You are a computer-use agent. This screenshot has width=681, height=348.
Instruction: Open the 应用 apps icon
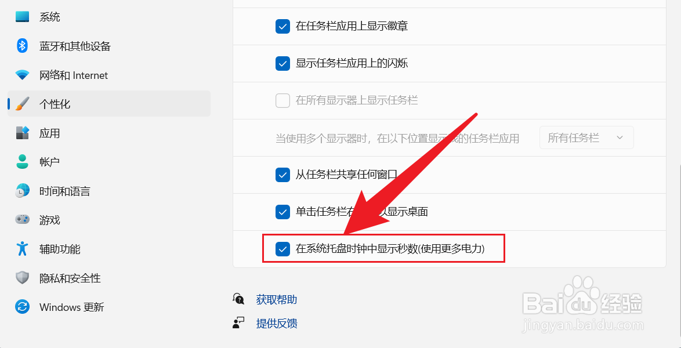click(x=22, y=133)
